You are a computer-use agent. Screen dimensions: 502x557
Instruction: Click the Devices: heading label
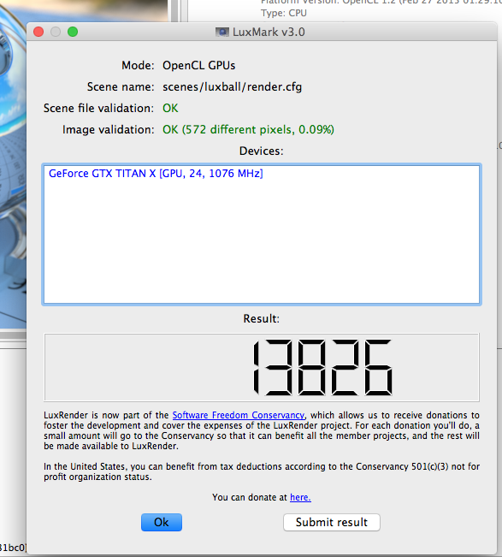[x=262, y=151]
